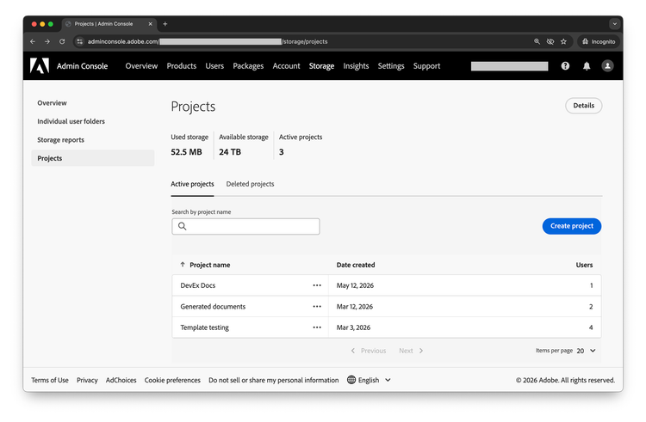Open the Packages navigation item
Image resolution: width=646 pixels, height=422 pixels.
(x=248, y=65)
